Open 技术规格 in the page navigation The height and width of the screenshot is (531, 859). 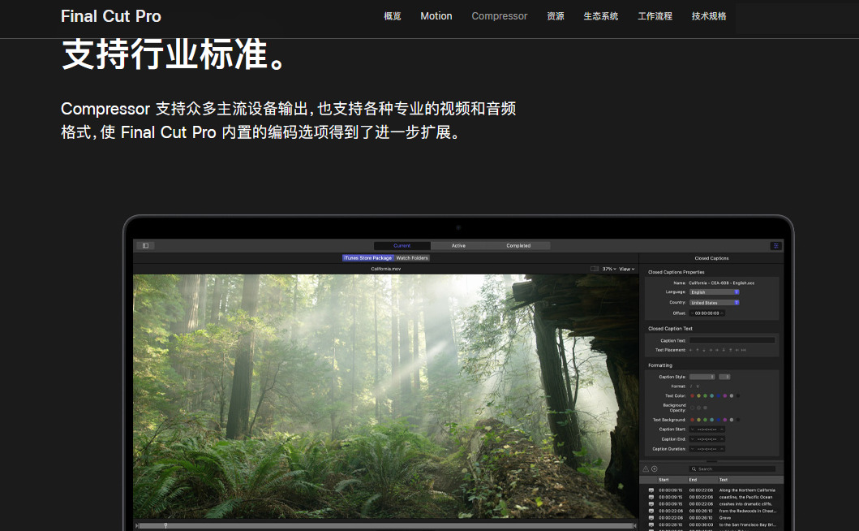pyautogui.click(x=709, y=16)
